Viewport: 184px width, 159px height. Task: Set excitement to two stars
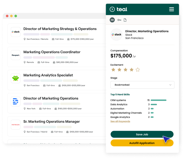(119, 70)
